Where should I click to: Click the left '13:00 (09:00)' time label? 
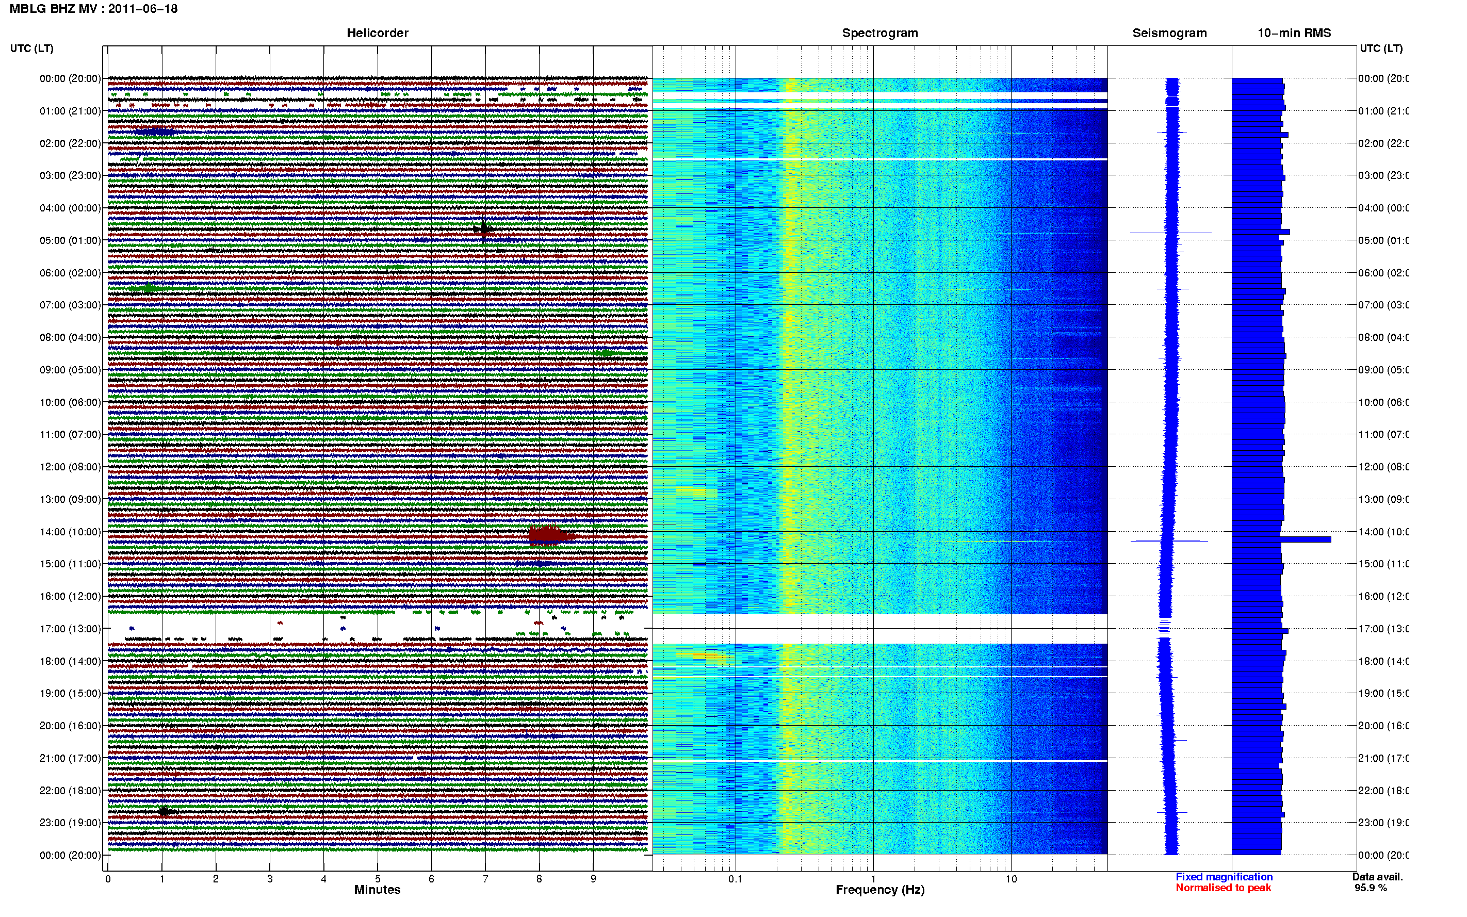pyautogui.click(x=70, y=499)
